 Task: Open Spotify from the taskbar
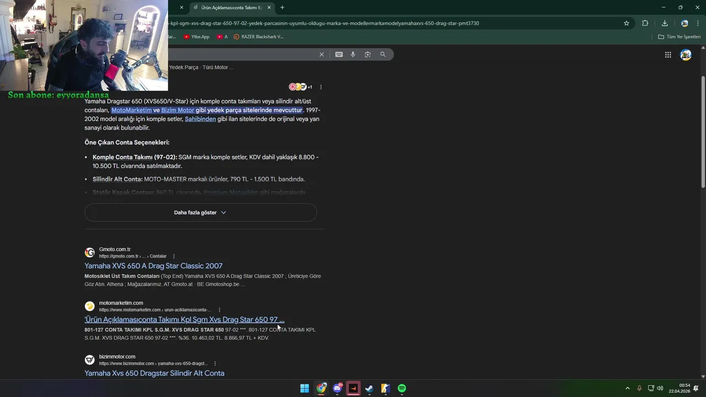402,388
